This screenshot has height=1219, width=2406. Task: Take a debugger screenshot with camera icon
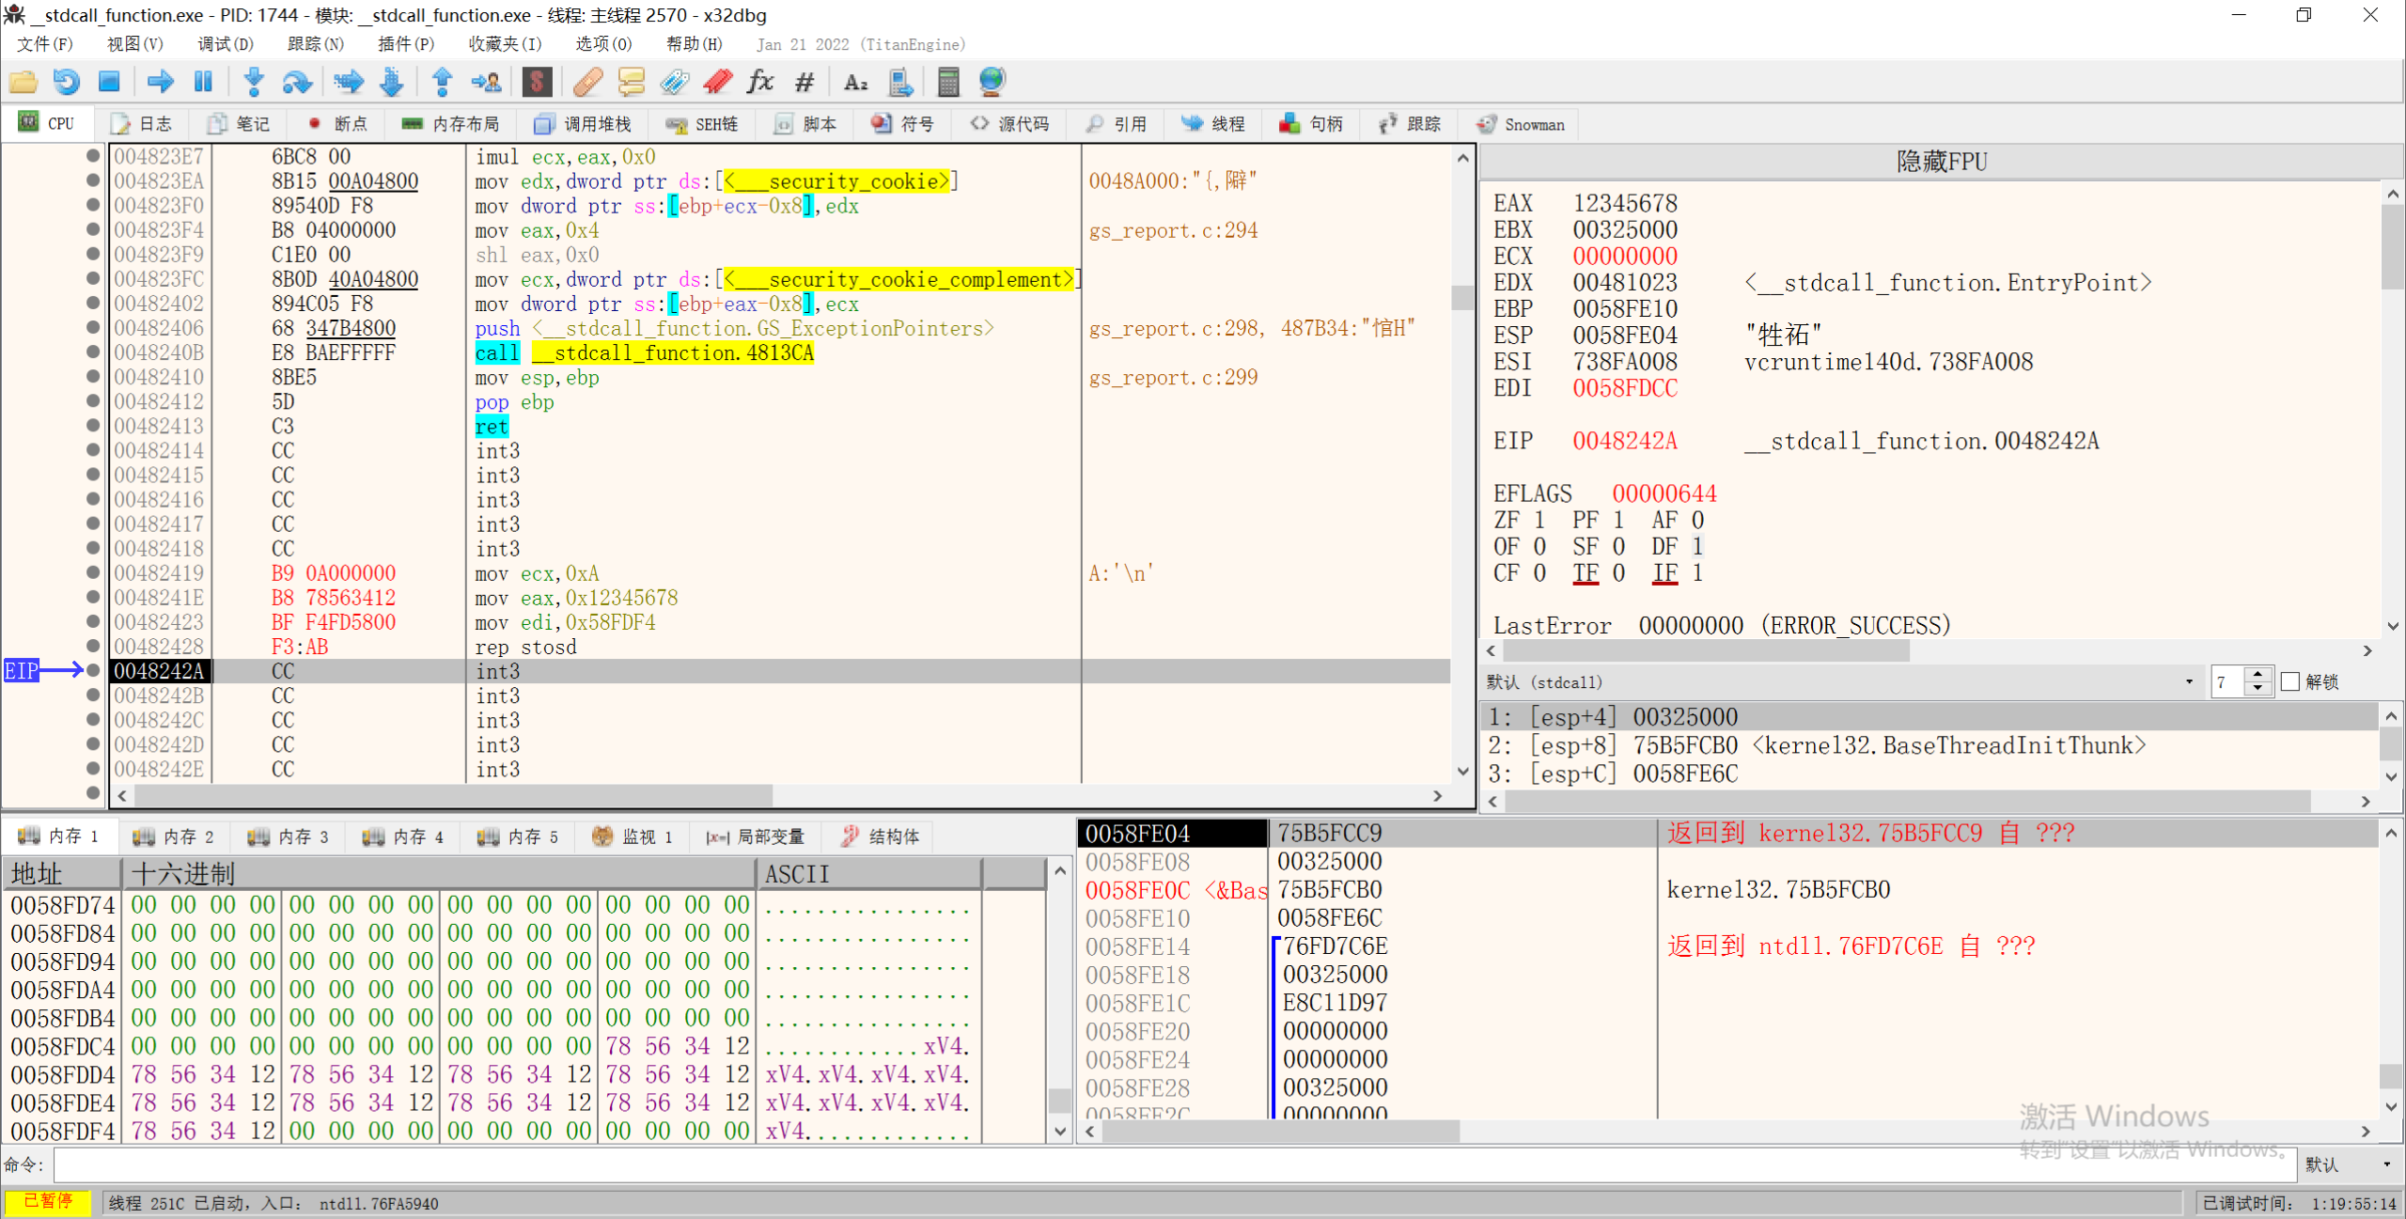[900, 82]
